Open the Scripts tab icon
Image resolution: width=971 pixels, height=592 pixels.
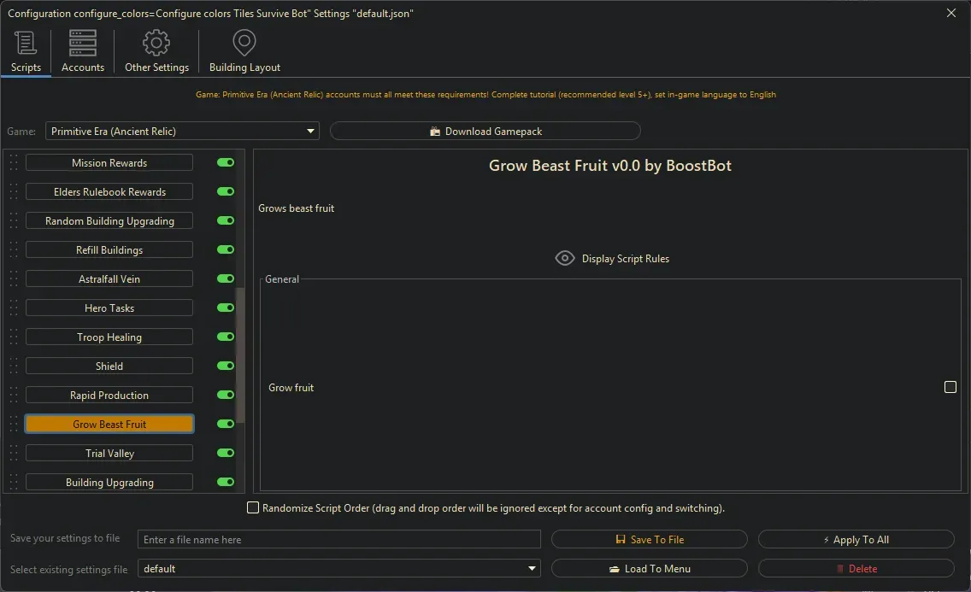click(26, 42)
